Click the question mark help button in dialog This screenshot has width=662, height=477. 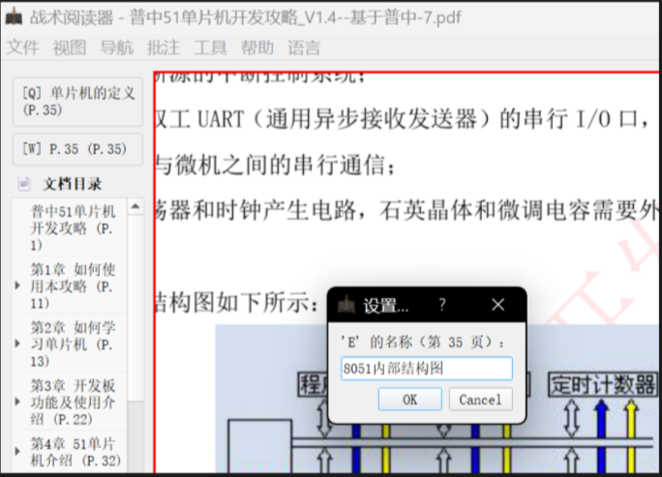[x=441, y=305]
